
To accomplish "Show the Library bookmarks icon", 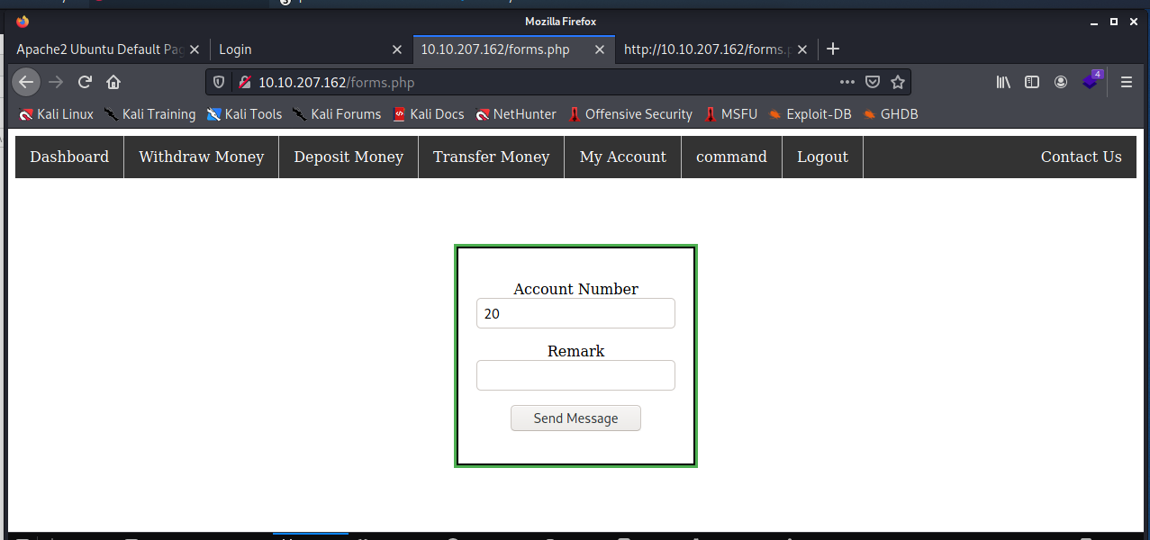I will (x=1003, y=82).
